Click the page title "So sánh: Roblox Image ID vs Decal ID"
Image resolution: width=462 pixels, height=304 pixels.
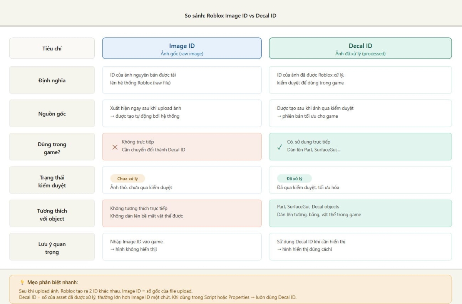point(231,16)
